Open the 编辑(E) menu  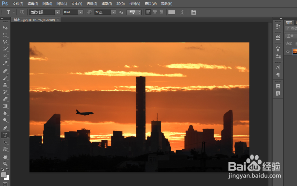point(33,4)
